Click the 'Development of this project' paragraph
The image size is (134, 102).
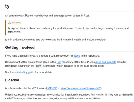[66, 64]
